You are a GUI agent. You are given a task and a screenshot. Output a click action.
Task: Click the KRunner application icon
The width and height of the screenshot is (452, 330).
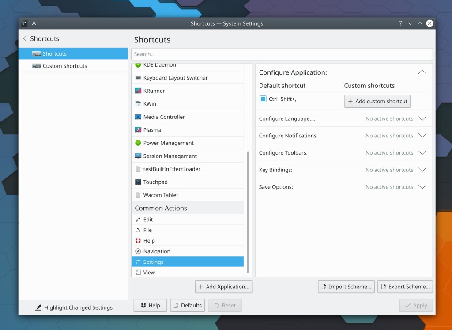138,91
